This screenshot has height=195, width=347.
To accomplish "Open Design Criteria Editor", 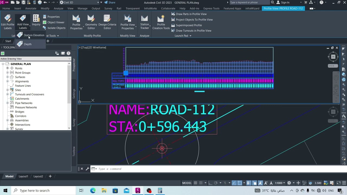I will tap(107, 22).
